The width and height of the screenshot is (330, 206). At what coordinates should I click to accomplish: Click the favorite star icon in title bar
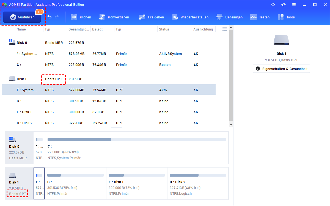pyautogui.click(x=273, y=5)
